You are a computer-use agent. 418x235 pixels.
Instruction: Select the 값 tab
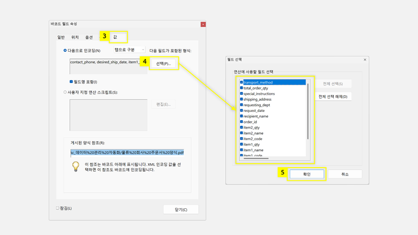coord(115,37)
